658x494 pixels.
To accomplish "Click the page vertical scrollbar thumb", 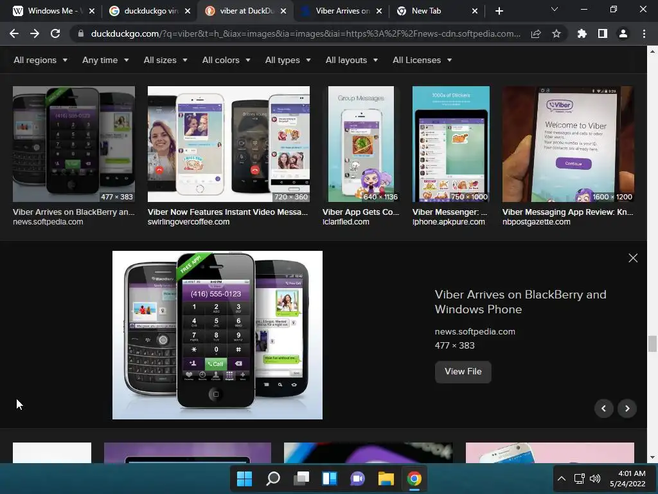I will click(x=652, y=343).
